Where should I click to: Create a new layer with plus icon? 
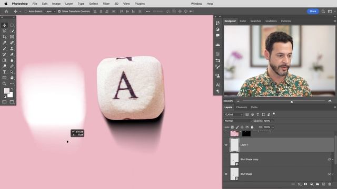coord(323,184)
